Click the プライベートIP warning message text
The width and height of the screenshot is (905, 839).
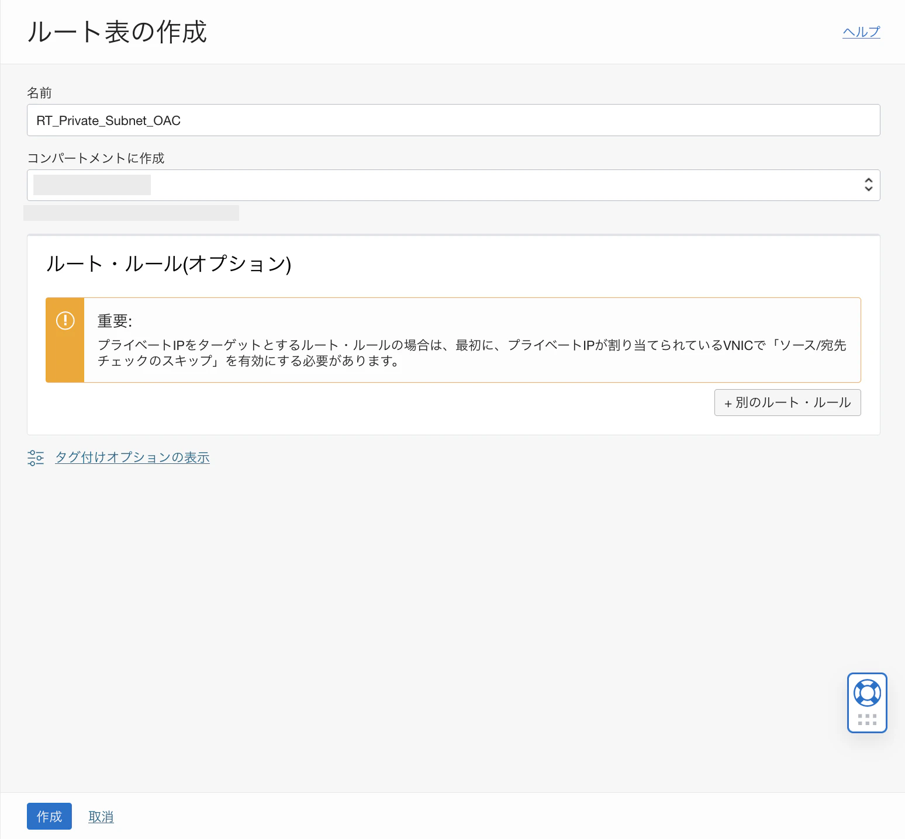click(x=472, y=353)
